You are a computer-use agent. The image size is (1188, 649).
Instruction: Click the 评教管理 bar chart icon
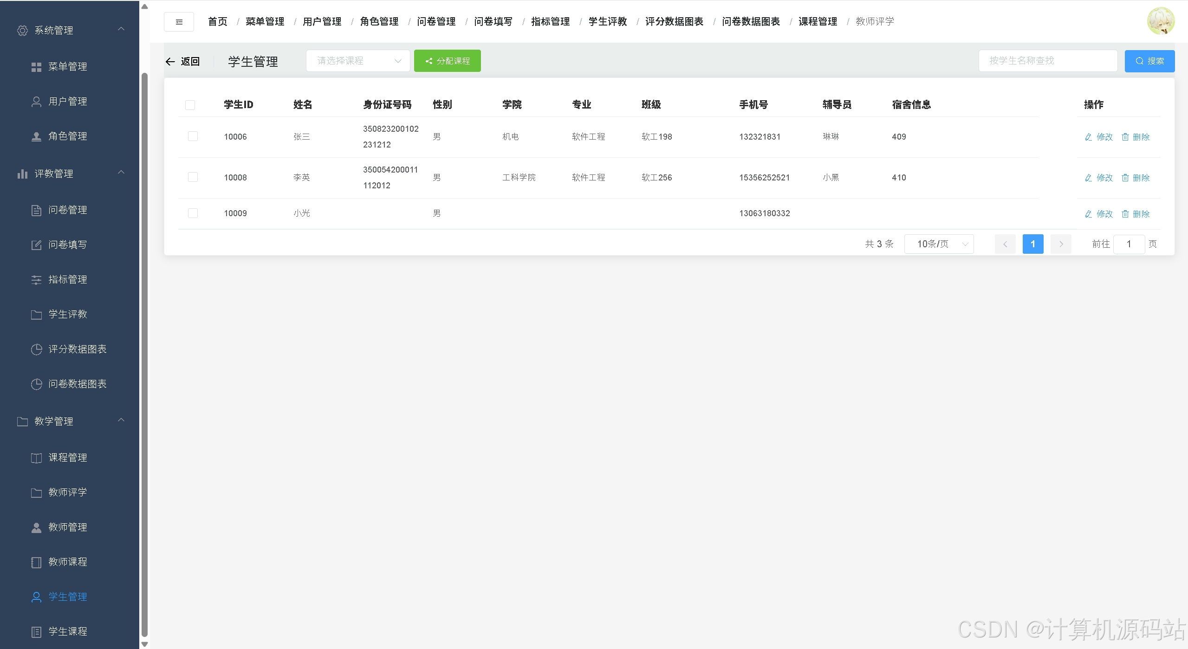click(22, 174)
